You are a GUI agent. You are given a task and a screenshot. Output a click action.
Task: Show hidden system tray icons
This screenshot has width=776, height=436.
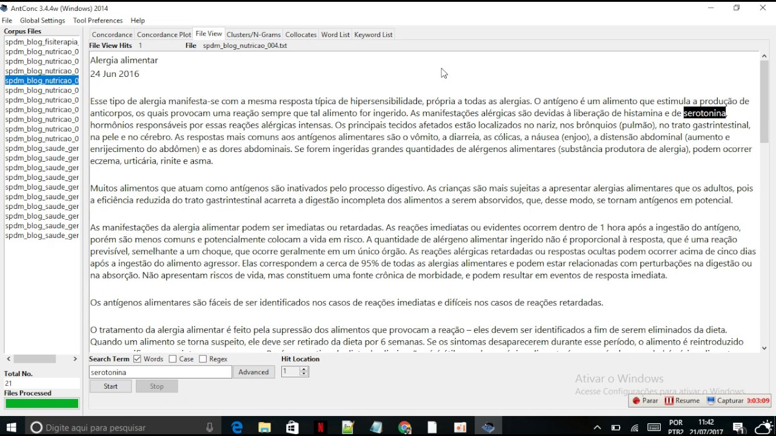coord(597,428)
